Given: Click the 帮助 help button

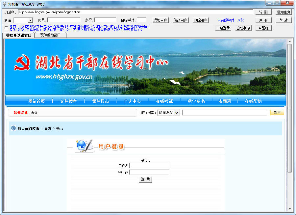Looking at the screenshot, I should click(284, 20).
